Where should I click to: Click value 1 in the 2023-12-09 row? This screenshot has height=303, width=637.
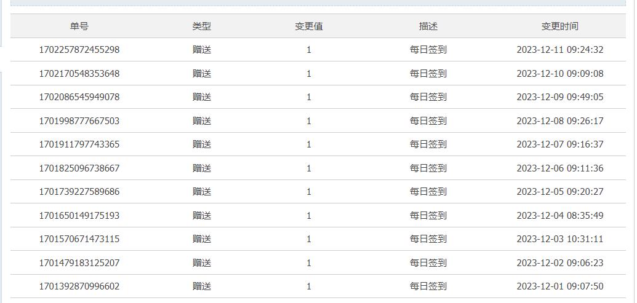click(309, 97)
